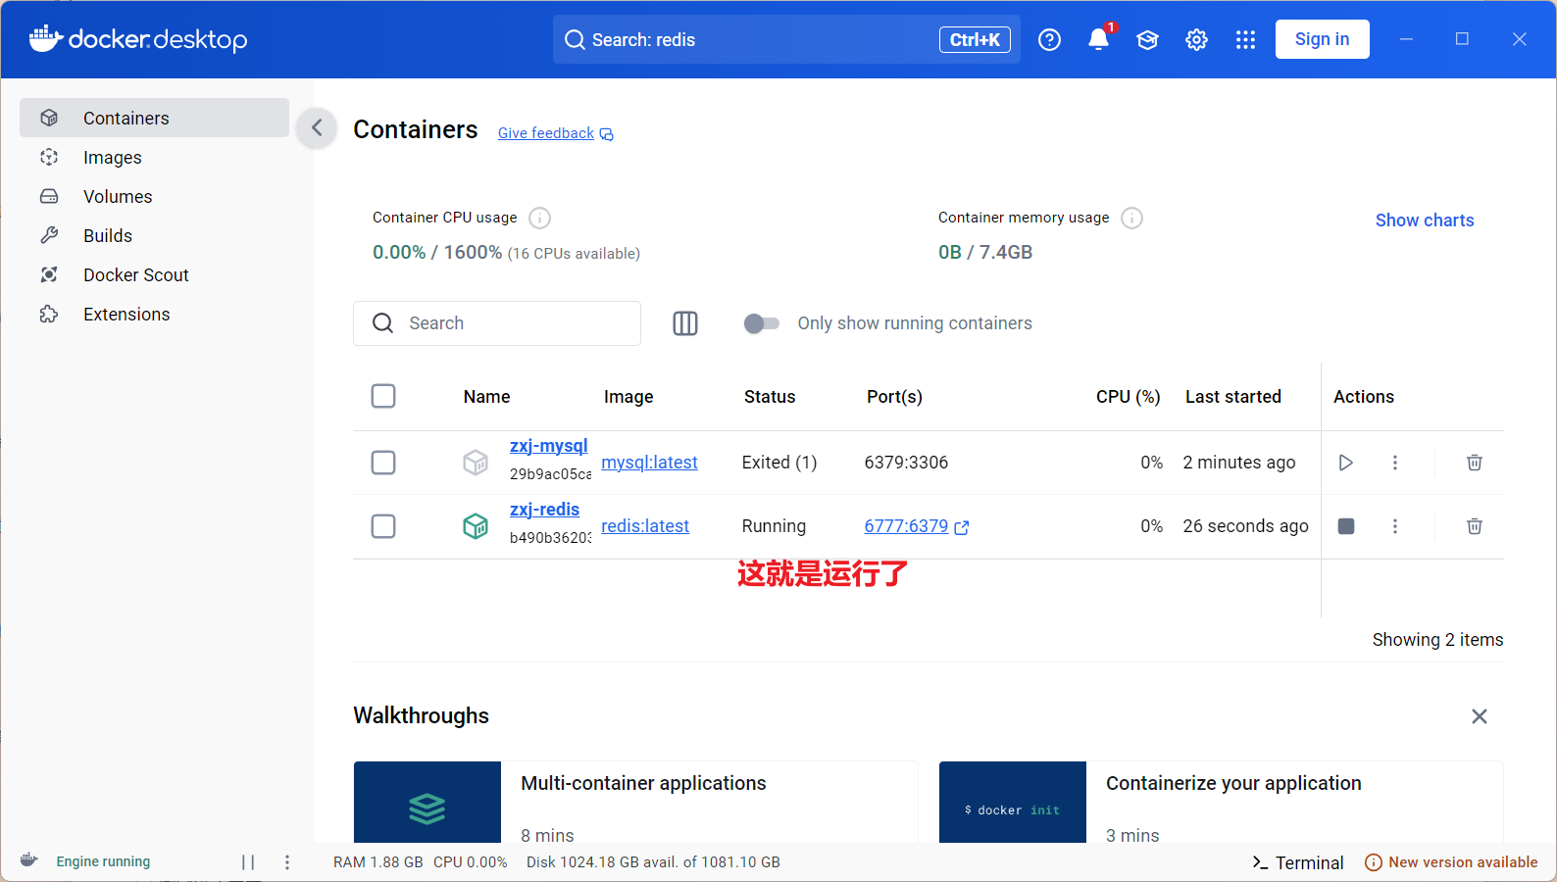Sort by Last started column header
This screenshot has height=882, width=1557.
[1233, 397]
